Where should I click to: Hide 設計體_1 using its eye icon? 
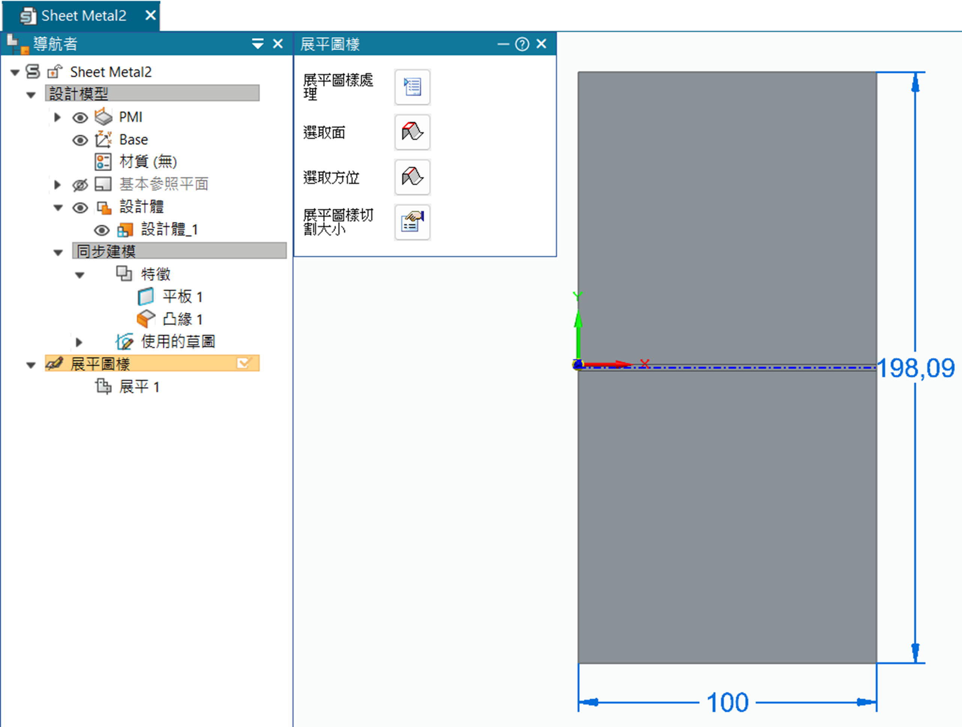pyautogui.click(x=102, y=230)
